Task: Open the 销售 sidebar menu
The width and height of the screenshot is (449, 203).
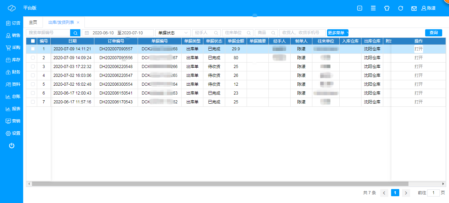Action: pyautogui.click(x=13, y=35)
